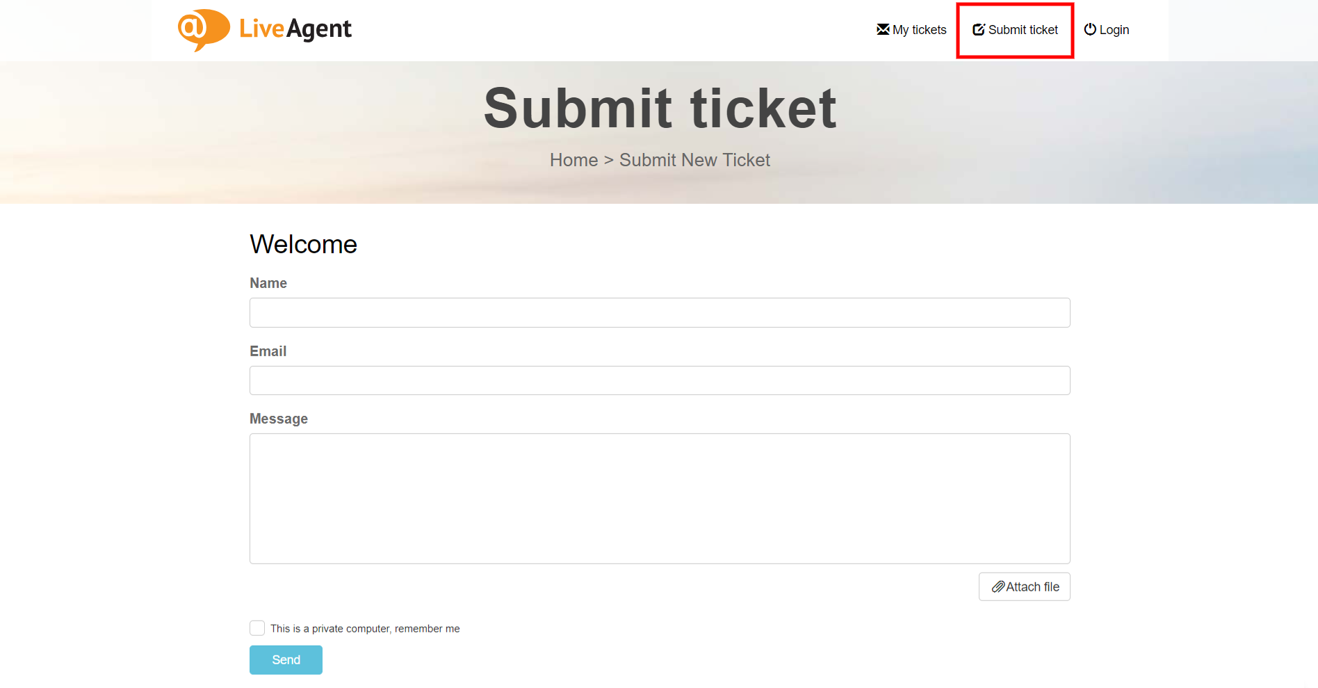
Task: Click the paperclip icon on Attach file
Action: click(x=998, y=586)
